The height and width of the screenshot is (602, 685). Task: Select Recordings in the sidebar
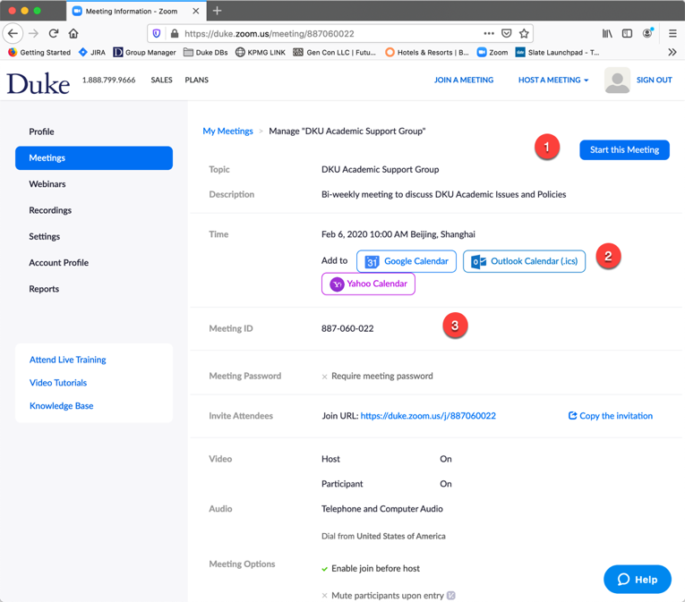pyautogui.click(x=50, y=210)
